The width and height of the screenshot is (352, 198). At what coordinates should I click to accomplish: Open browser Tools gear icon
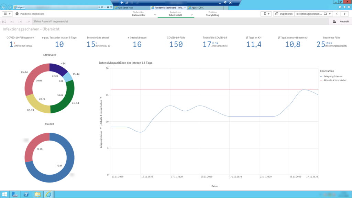349,7
